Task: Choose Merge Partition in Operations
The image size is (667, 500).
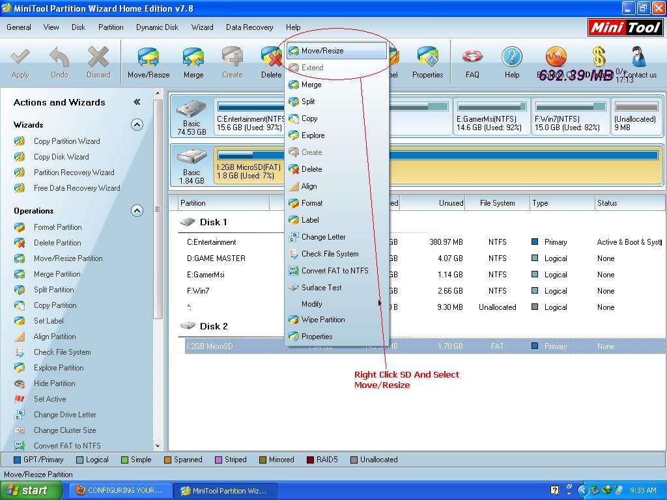Action: point(57,274)
